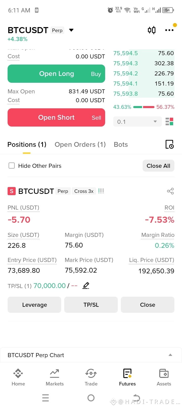This screenshot has width=182, height=408.
Task: Expand the BTCUSDT pair selector arrow
Action: [x=71, y=30]
